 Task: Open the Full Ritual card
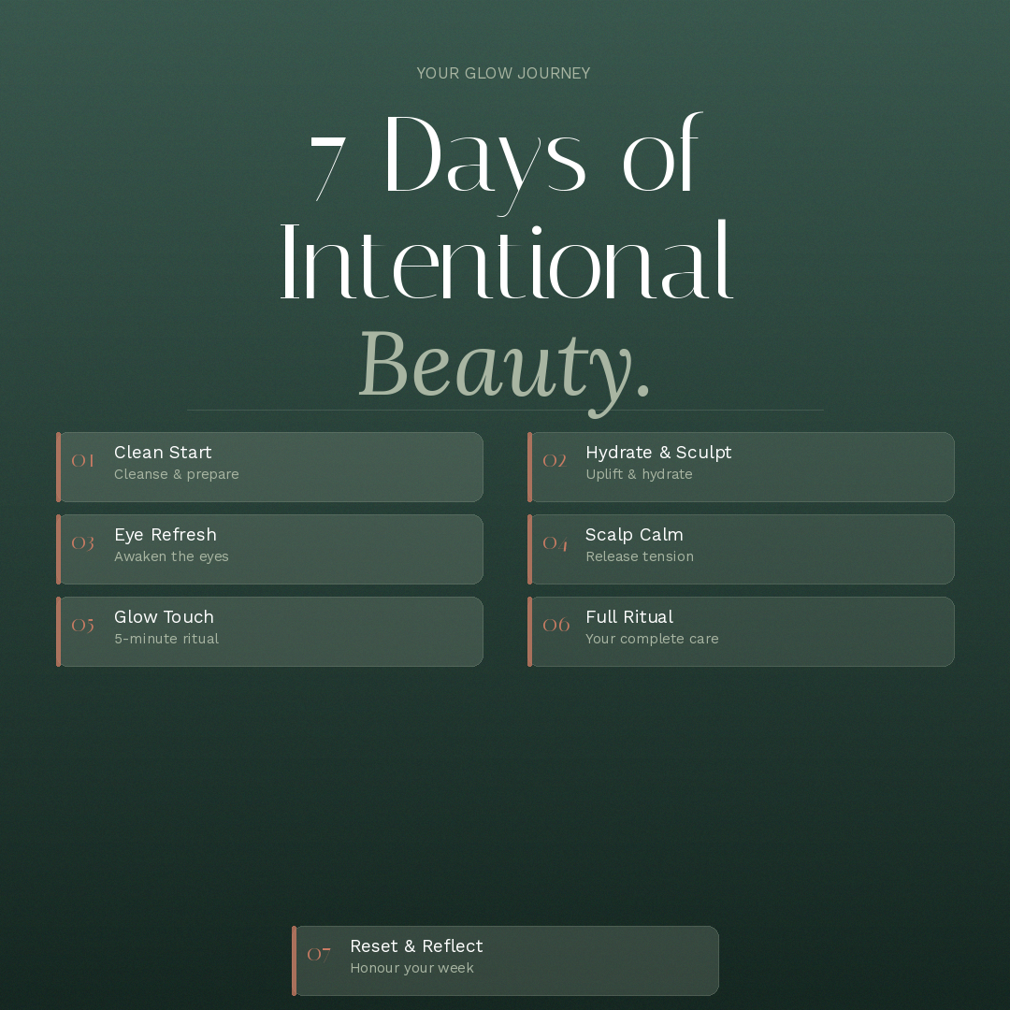(741, 632)
